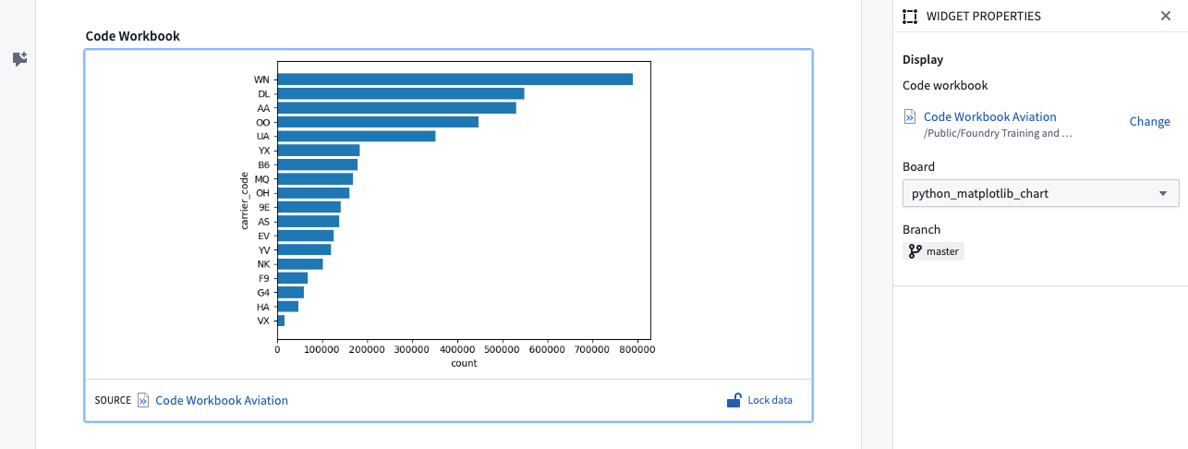Screen dimensions: 1188x449
Task: Click the WN bar in the chart
Action: [x=455, y=79]
